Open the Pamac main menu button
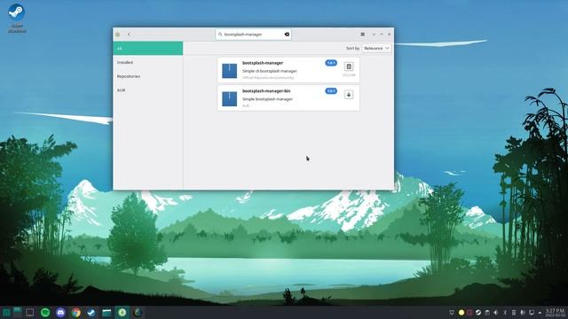568x319 pixels. [x=363, y=35]
